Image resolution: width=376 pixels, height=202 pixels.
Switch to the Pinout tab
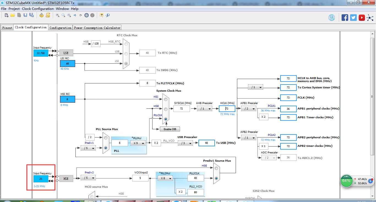[7, 28]
